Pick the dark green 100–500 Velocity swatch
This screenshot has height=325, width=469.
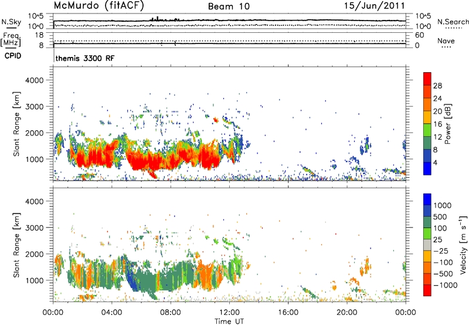(x=427, y=222)
